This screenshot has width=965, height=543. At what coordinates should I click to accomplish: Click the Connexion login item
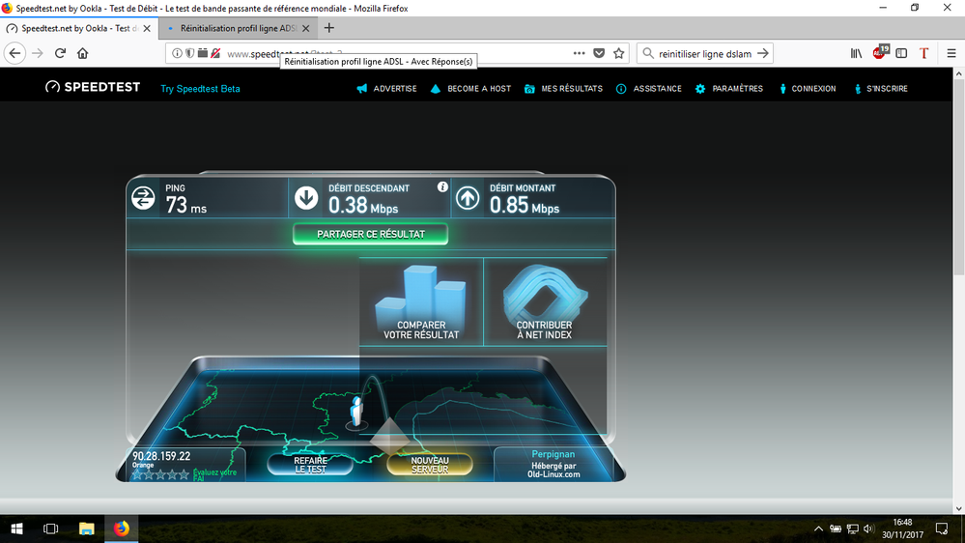(807, 89)
